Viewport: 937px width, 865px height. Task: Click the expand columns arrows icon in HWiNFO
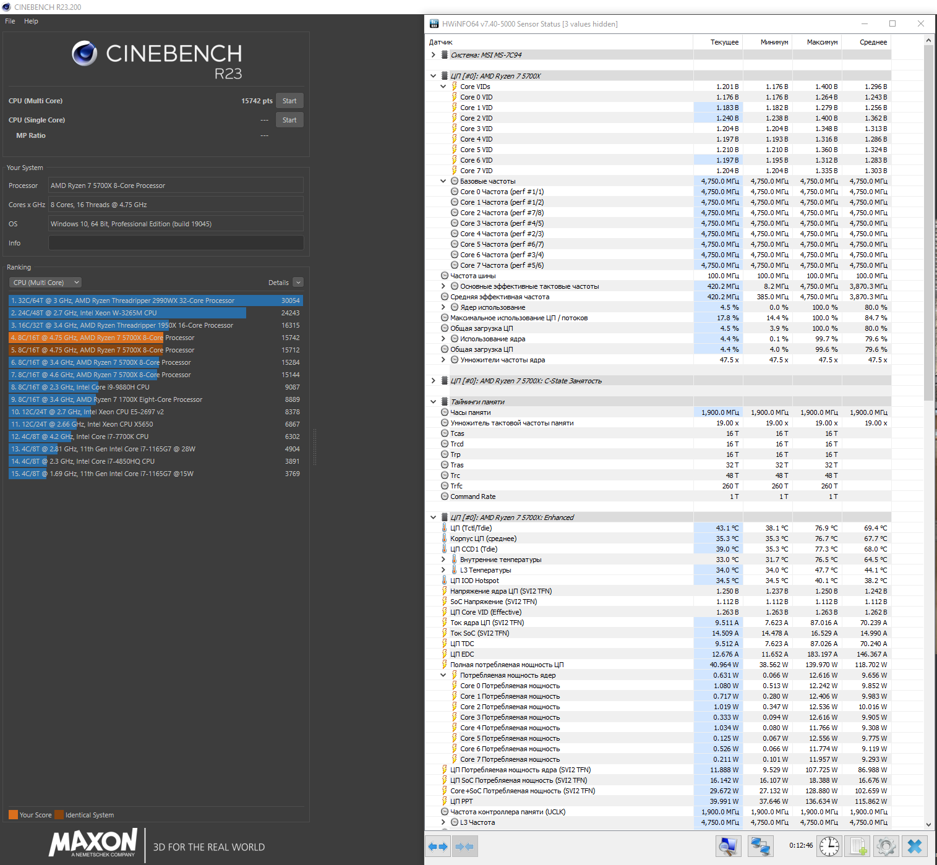(x=438, y=846)
